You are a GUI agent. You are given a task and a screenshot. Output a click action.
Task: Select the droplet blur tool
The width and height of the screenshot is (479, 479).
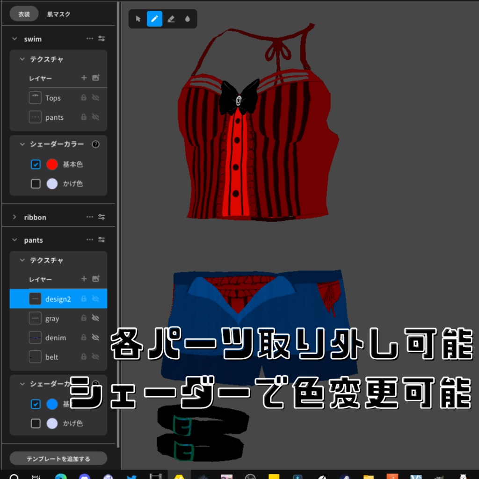(x=187, y=19)
